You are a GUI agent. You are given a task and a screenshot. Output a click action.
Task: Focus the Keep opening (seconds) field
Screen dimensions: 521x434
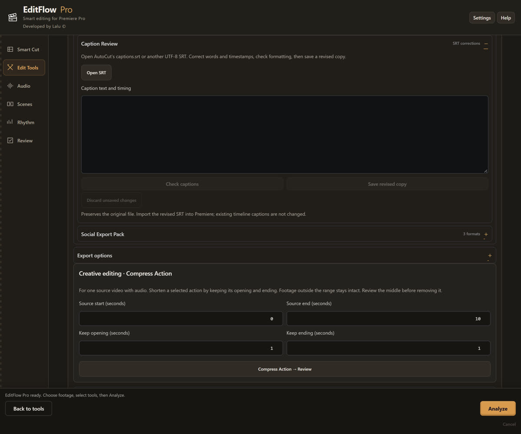181,348
